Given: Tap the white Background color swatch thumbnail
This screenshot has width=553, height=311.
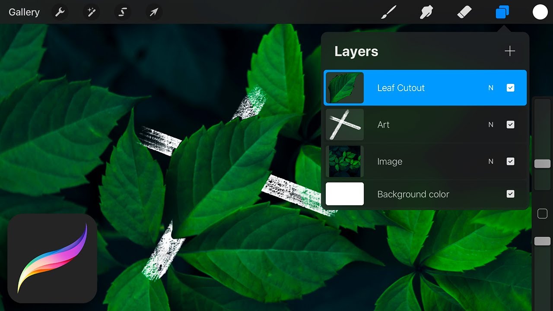Looking at the screenshot, I should coord(345,194).
